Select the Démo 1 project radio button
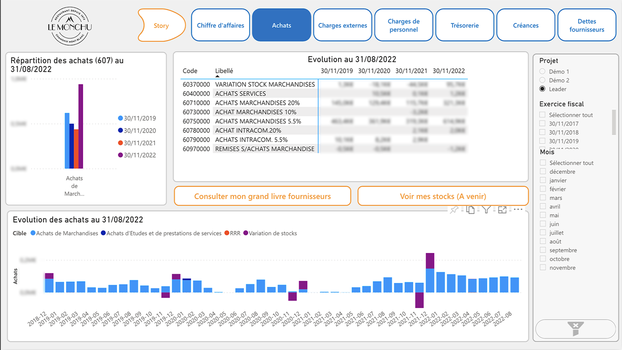Screen dimensions: 622x350 click(542, 71)
